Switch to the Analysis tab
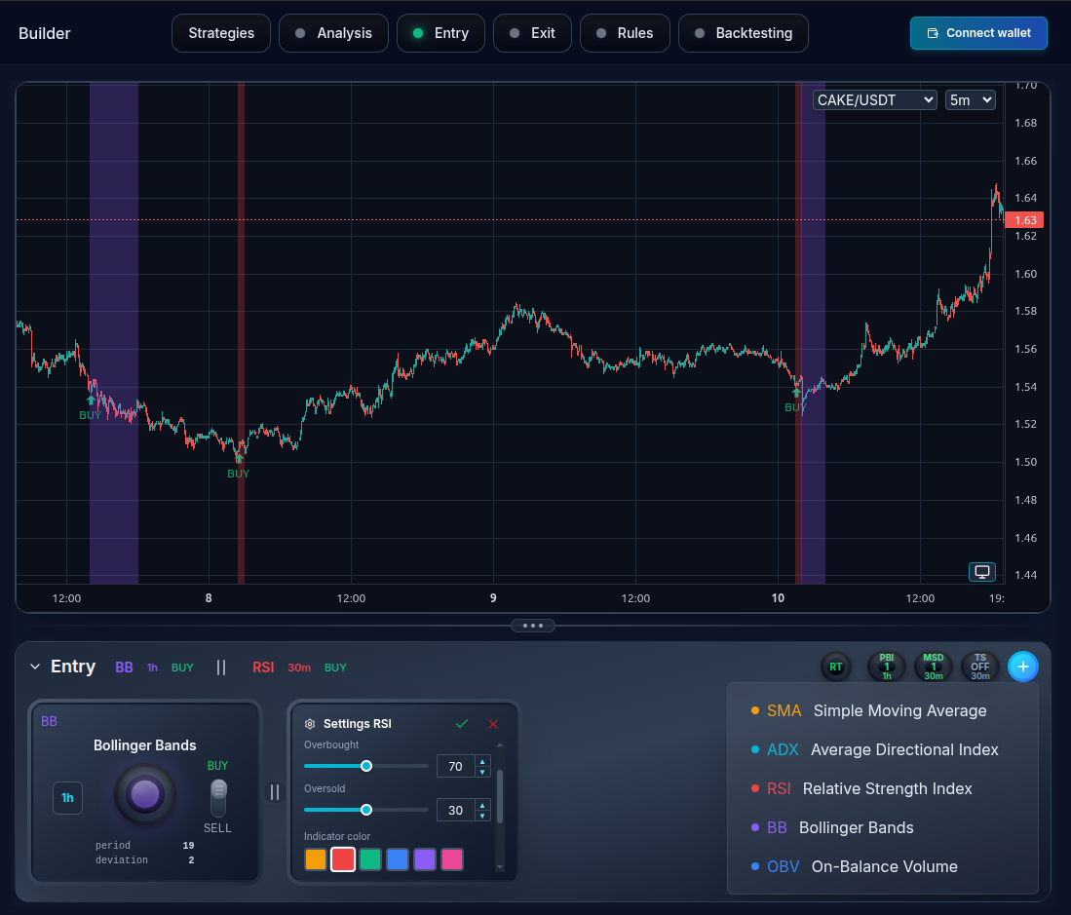 [x=333, y=33]
